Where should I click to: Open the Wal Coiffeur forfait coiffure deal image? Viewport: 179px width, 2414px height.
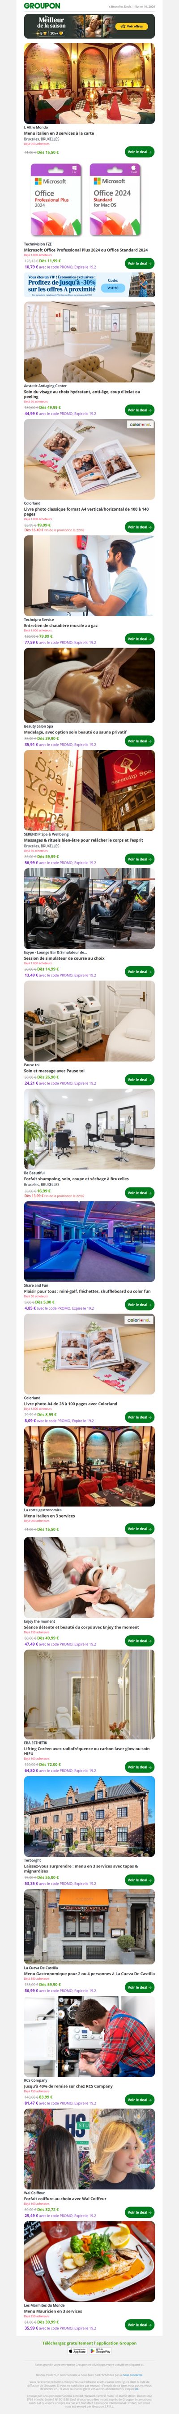coord(89,2149)
